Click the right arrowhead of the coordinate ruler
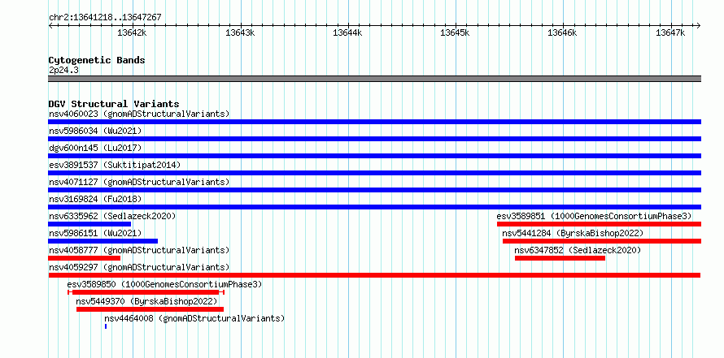This screenshot has width=724, height=358. coord(699,25)
